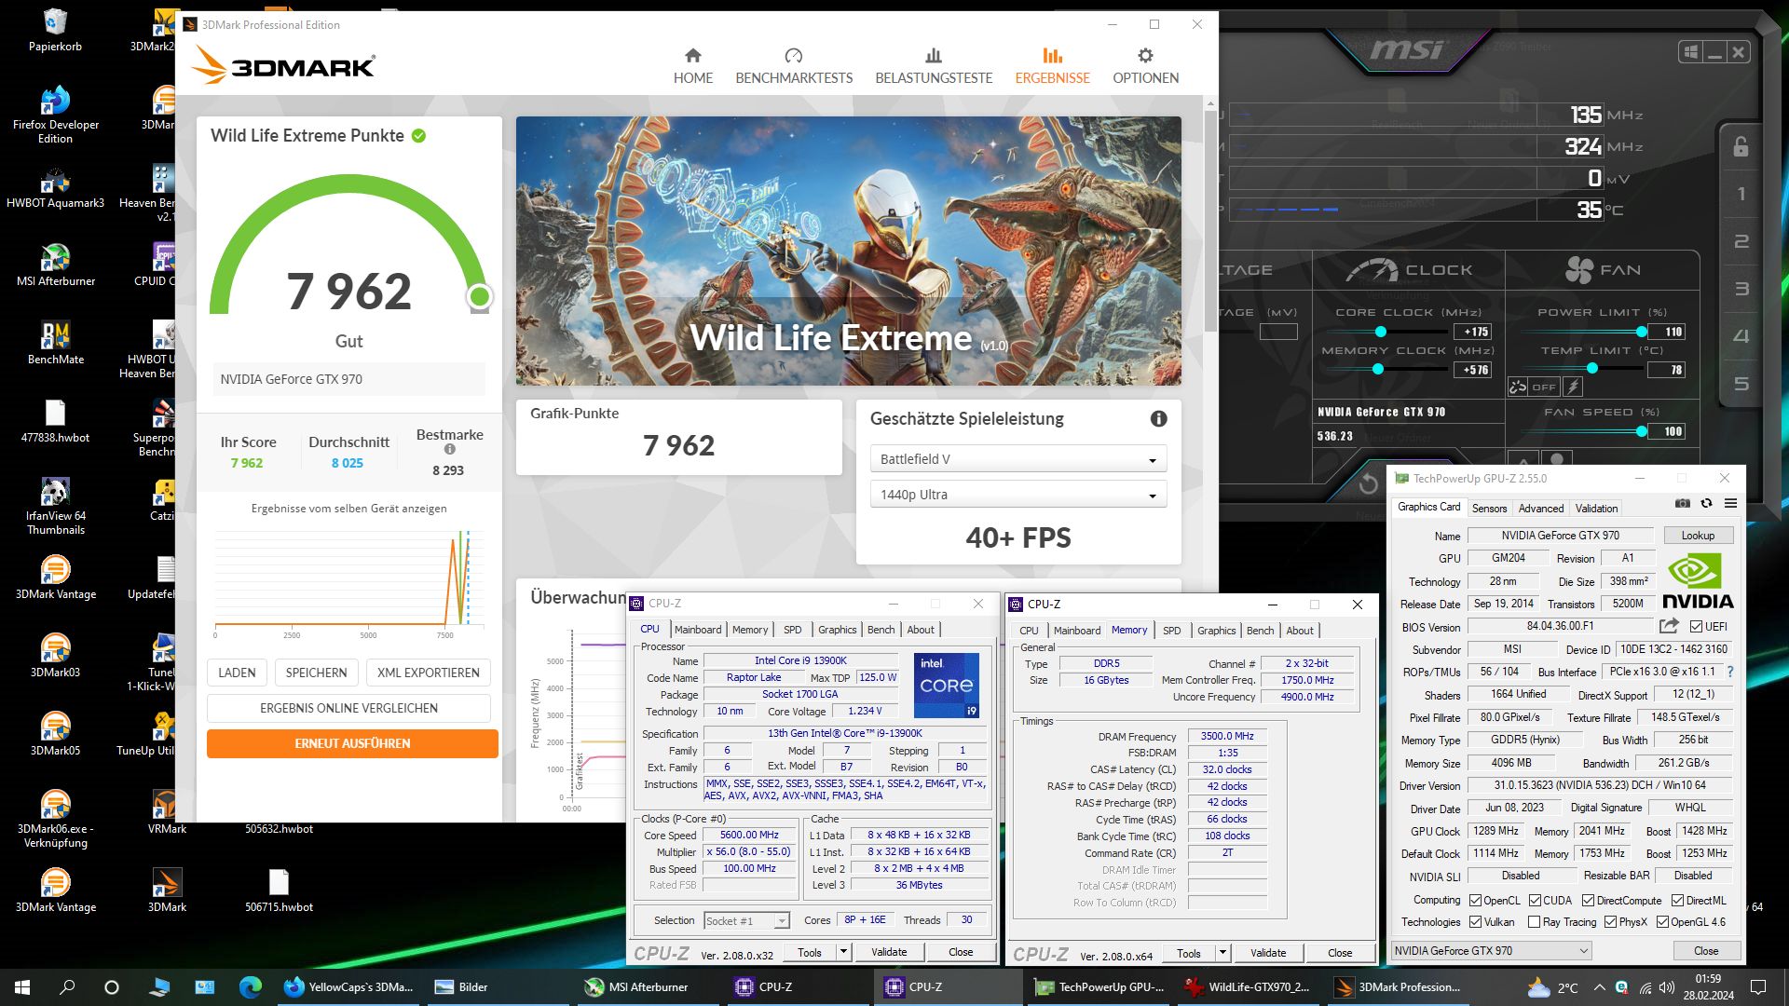This screenshot has width=1789, height=1006.
Task: Select Firefox Developer Edition desktop icon
Action: pyautogui.click(x=55, y=114)
